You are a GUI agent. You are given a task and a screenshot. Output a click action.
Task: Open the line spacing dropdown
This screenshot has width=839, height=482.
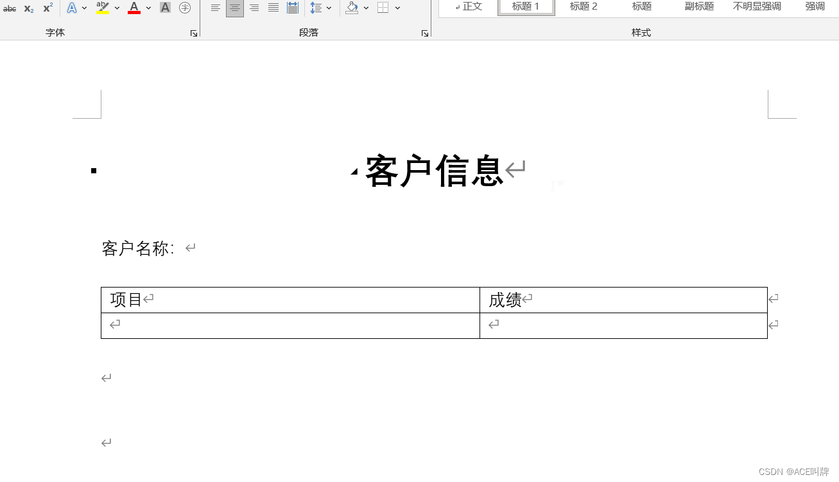click(x=329, y=7)
